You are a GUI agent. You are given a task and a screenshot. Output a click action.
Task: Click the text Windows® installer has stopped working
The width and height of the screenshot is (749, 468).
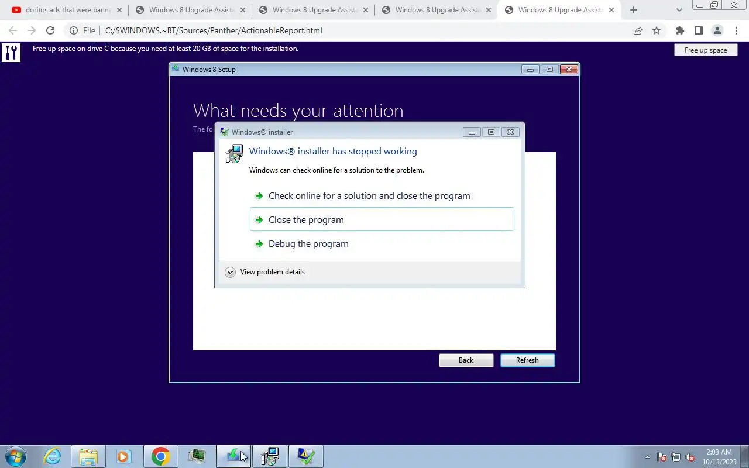[x=333, y=152]
